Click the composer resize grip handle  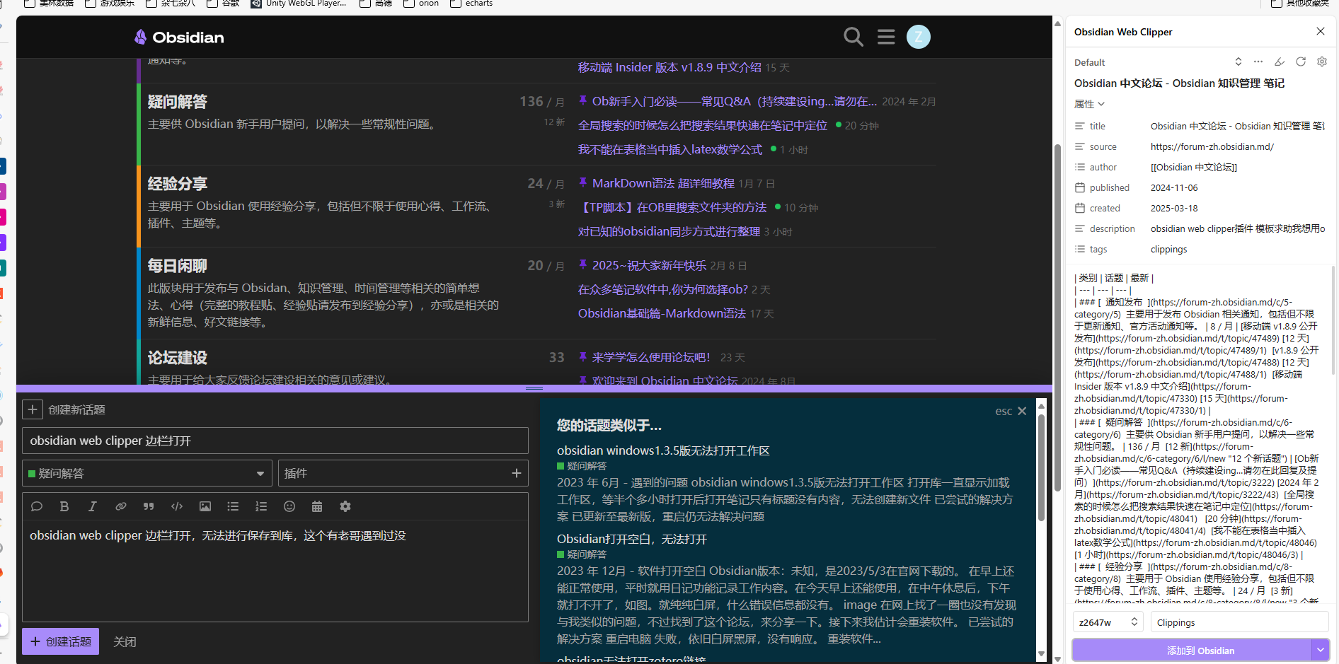pyautogui.click(x=534, y=388)
